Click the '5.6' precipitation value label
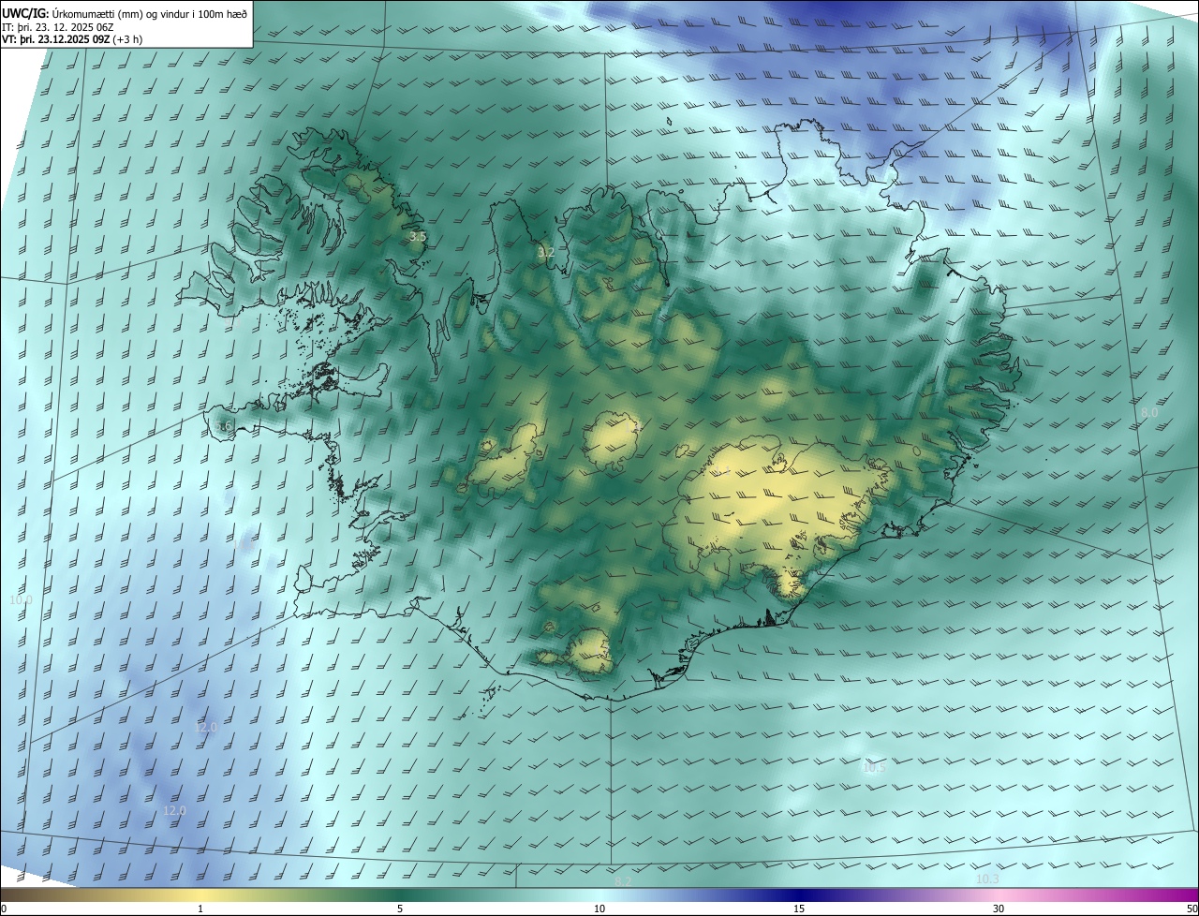1199x916 pixels. [x=223, y=426]
